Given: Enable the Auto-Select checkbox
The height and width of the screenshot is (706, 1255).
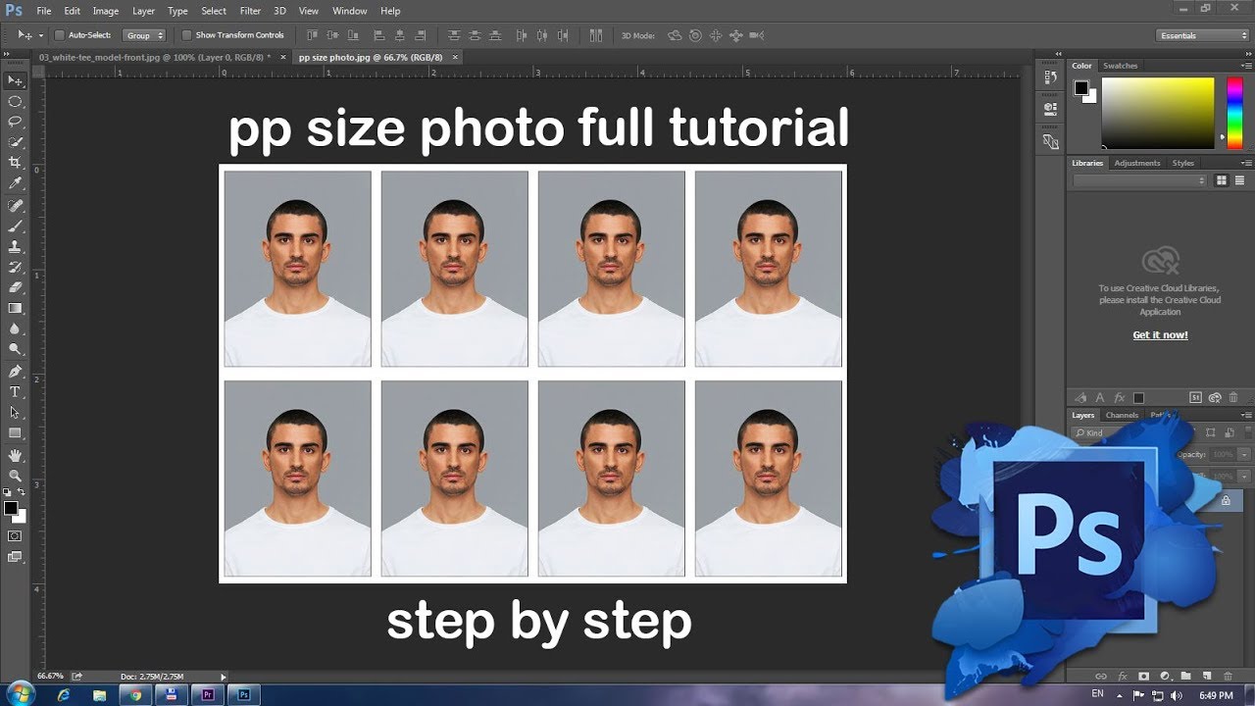Looking at the screenshot, I should click(59, 35).
